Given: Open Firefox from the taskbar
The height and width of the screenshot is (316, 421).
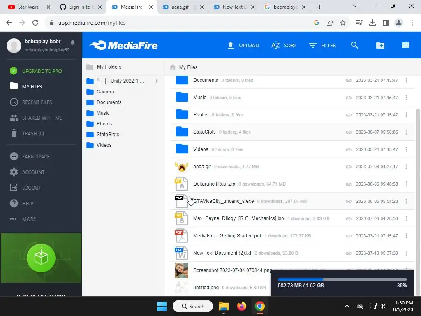Looking at the screenshot, I should [x=242, y=306].
